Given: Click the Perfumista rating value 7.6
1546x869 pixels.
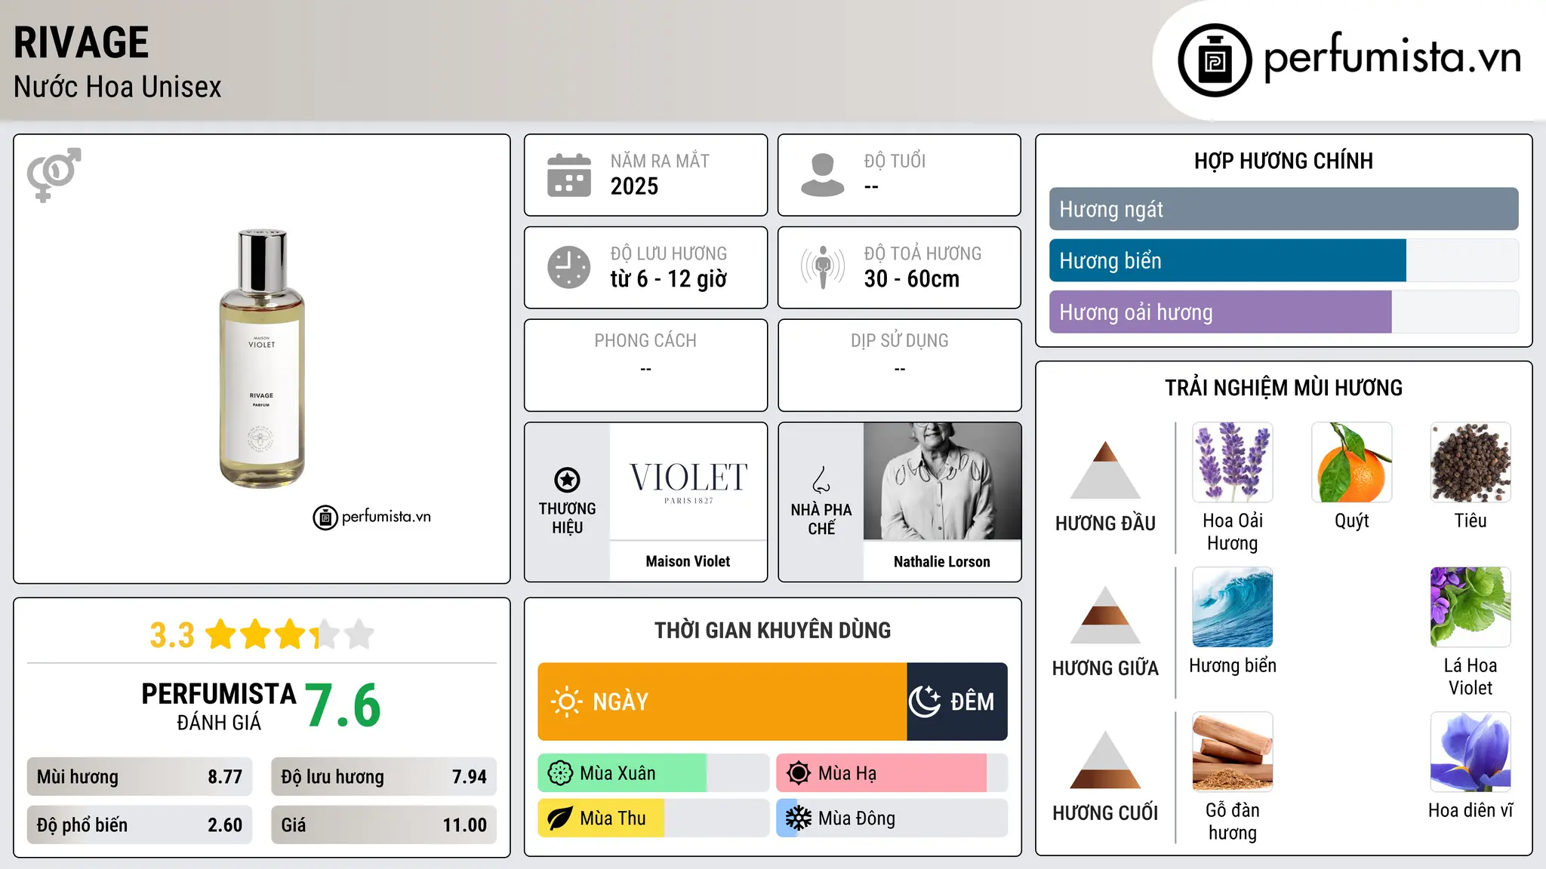Looking at the screenshot, I should (x=343, y=705).
